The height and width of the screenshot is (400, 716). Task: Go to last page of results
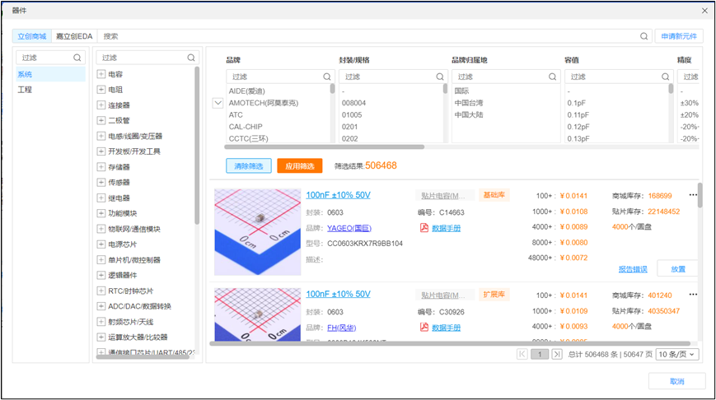[x=557, y=354]
